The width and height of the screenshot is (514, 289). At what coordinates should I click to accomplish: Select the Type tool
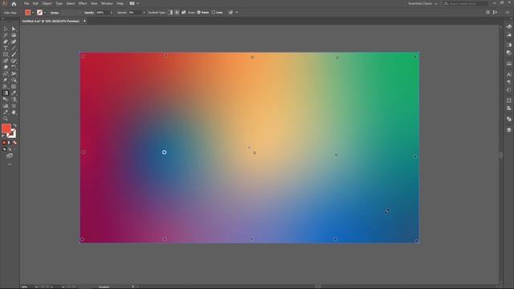click(x=6, y=48)
